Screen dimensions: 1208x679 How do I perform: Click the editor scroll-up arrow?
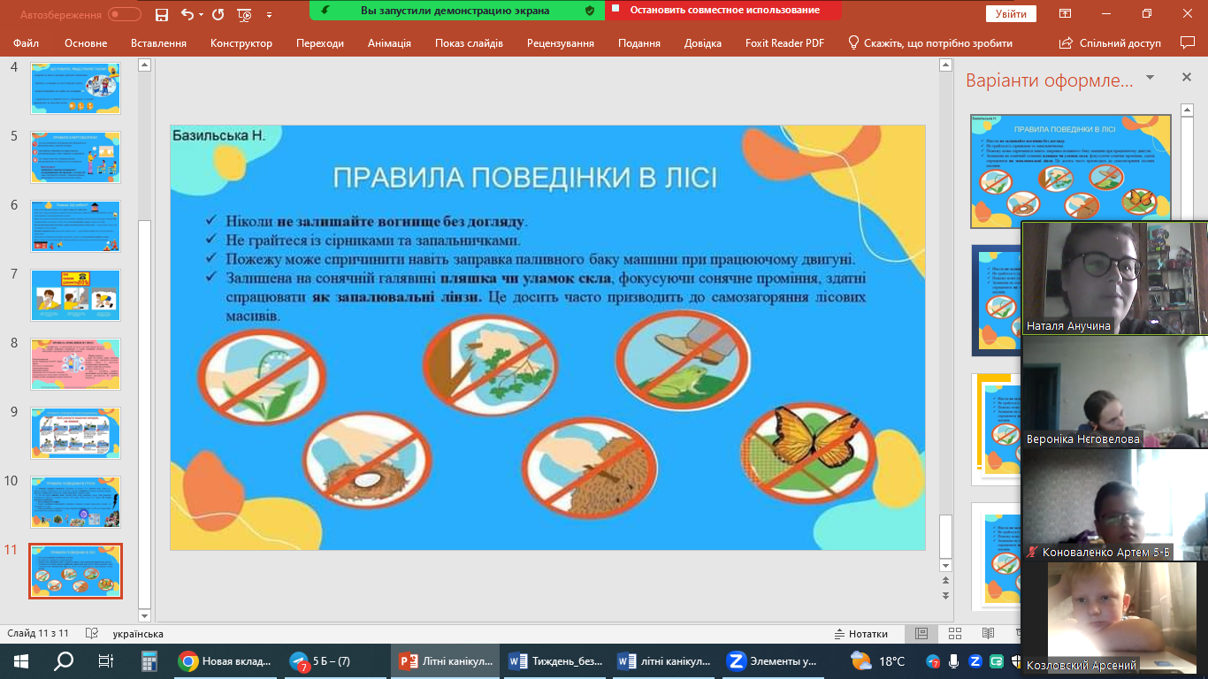(x=946, y=65)
